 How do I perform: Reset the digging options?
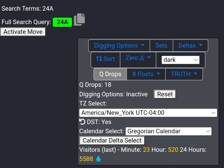click(x=165, y=94)
